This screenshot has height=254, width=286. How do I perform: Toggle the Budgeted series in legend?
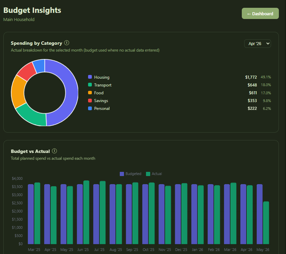tap(130, 174)
